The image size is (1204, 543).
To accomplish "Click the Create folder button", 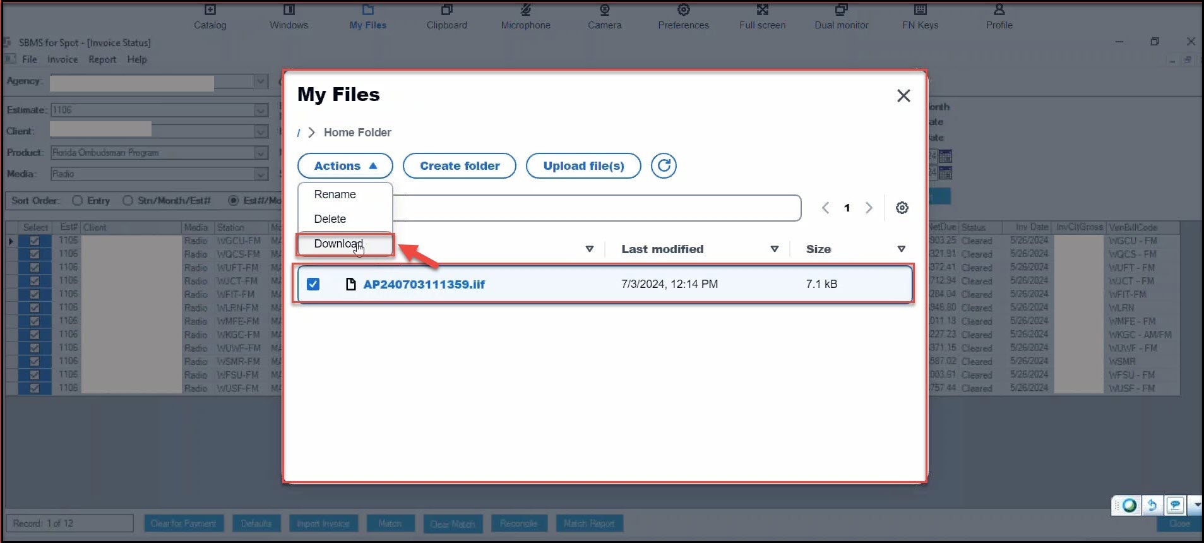I will tap(460, 165).
